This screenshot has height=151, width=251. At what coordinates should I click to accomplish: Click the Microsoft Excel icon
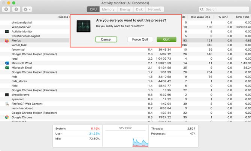tap(7, 67)
